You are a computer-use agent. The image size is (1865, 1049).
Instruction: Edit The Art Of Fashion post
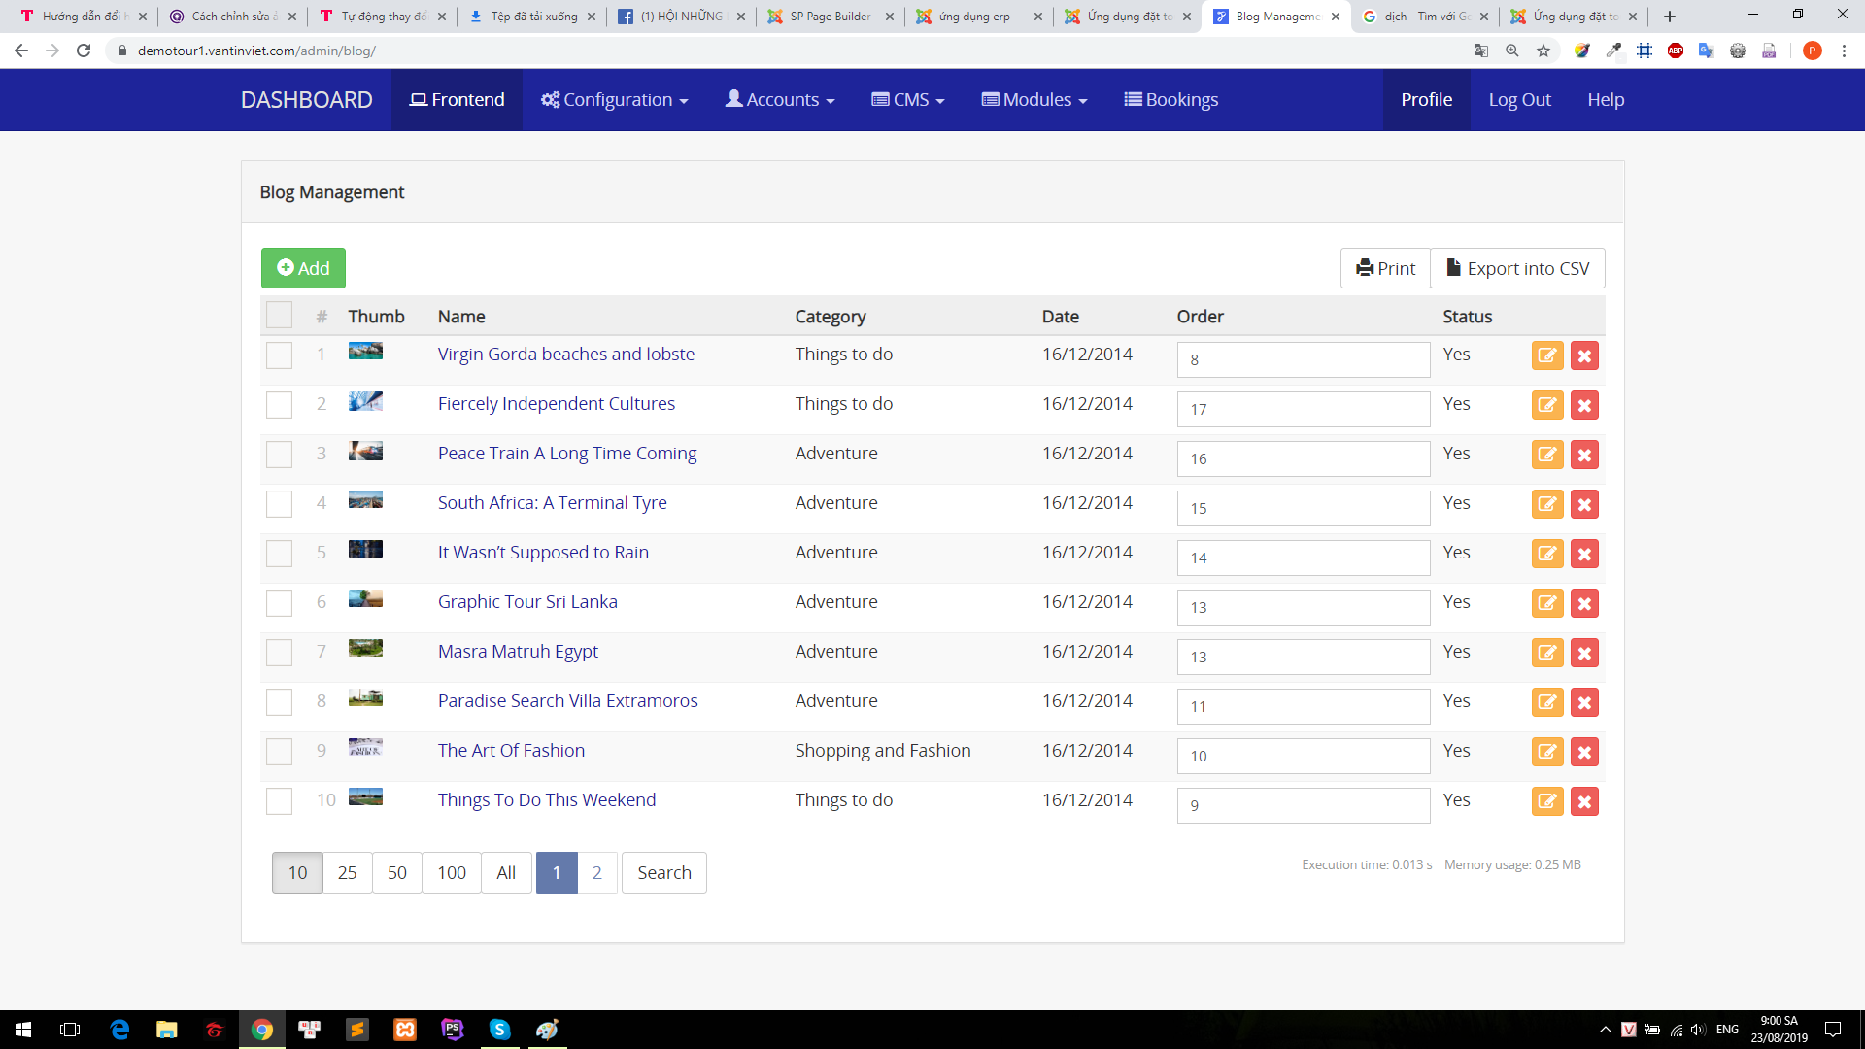pos(1547,752)
